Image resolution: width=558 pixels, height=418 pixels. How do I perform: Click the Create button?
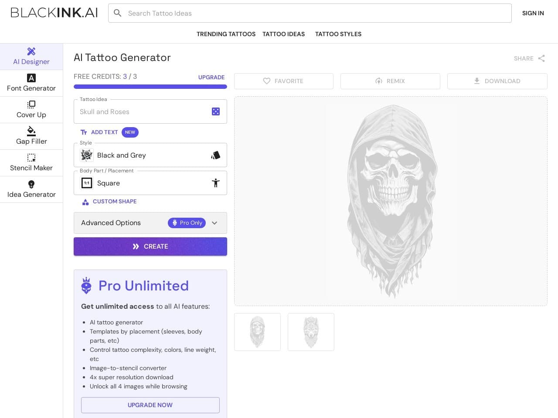150,246
